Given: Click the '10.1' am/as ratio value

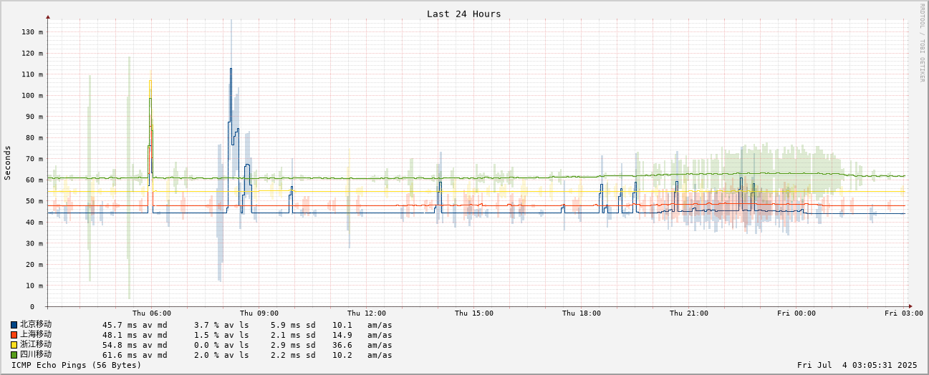Looking at the screenshot, I should click(x=342, y=325).
